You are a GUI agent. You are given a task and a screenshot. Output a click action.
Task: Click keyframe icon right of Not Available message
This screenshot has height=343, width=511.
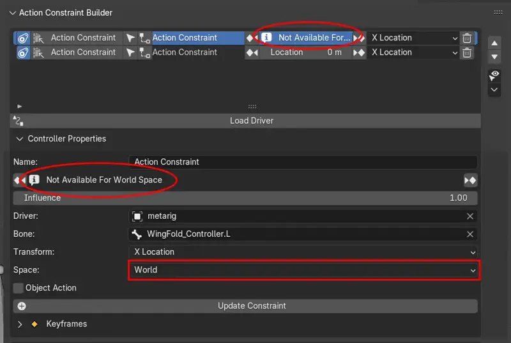tap(470, 180)
